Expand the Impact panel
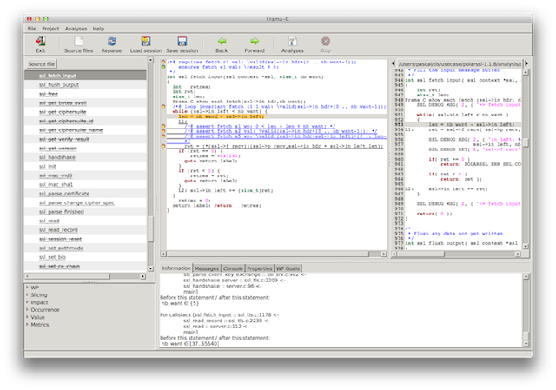556x390 pixels. tap(27, 302)
